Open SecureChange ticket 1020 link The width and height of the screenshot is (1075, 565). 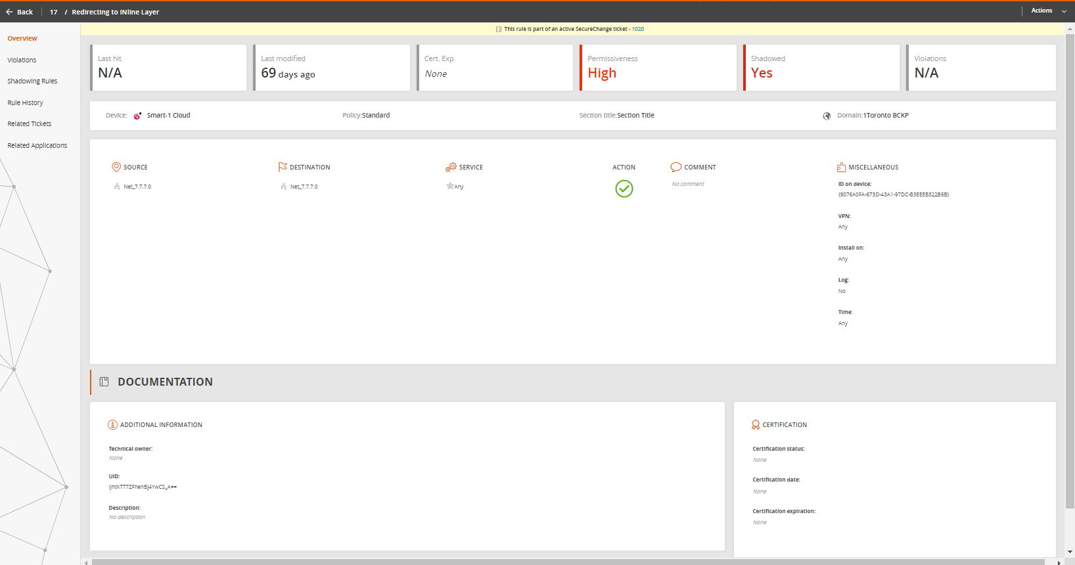coord(637,29)
